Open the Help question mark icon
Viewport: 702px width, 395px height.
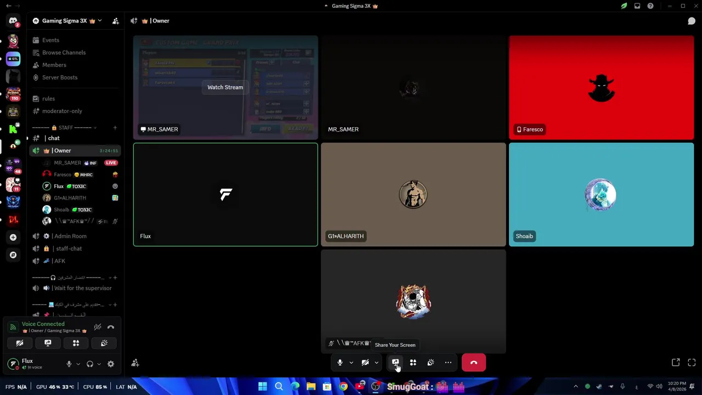pyautogui.click(x=650, y=6)
